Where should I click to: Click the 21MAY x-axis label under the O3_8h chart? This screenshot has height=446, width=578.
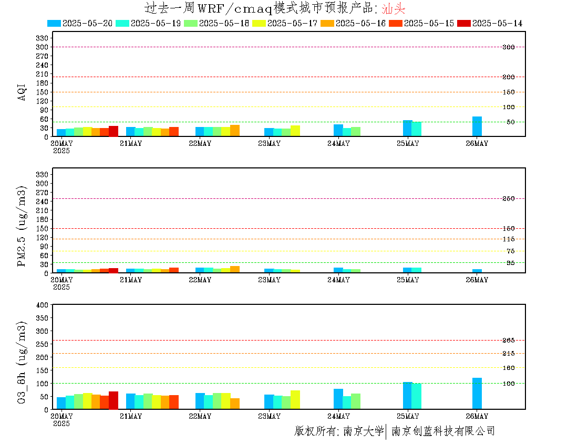(x=131, y=416)
